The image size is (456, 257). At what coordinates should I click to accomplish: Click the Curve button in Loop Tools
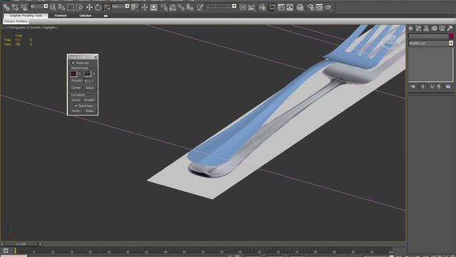pos(76,100)
